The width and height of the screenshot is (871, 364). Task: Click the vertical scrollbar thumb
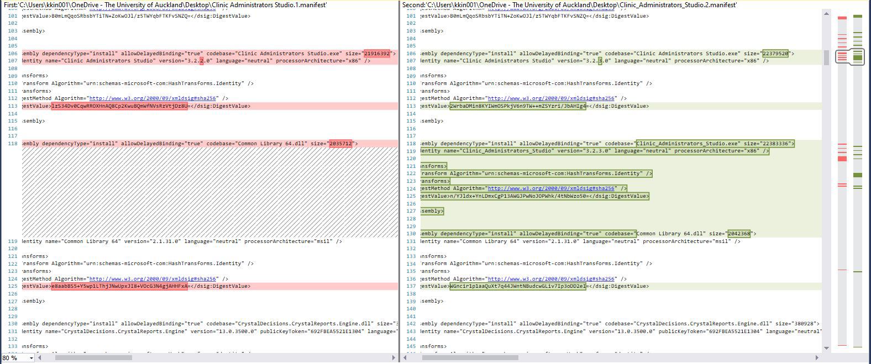pyautogui.click(x=827, y=57)
